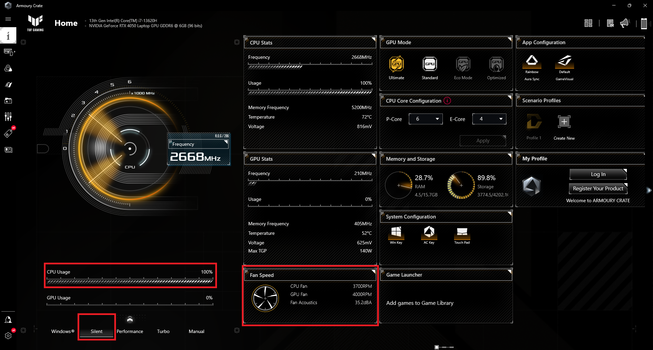The width and height of the screenshot is (653, 350).
Task: Expand the Memory and Storage panel corner
Action: [x=509, y=155]
